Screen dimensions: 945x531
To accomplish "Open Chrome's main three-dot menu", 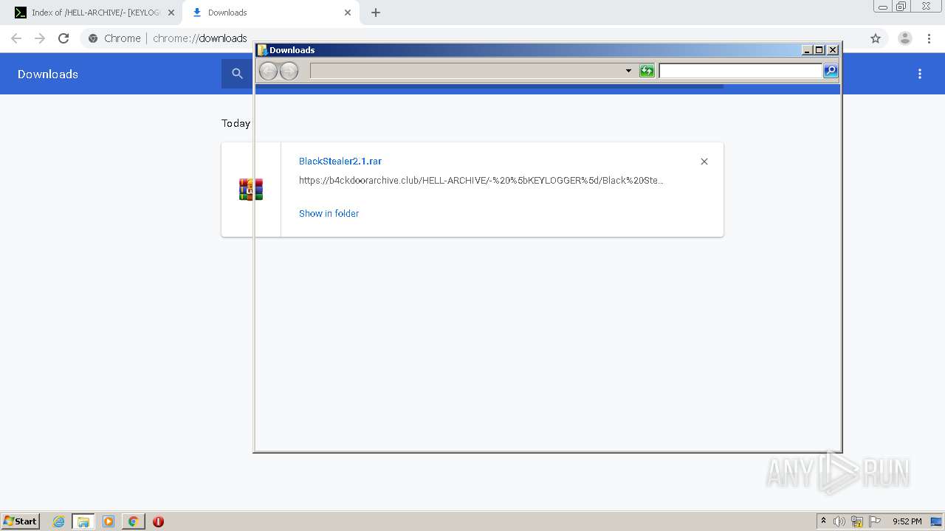I will 929,38.
